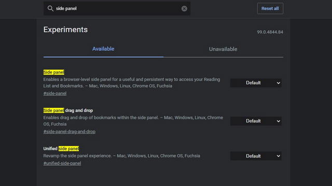This screenshot has width=332, height=186.
Task: Click 'Side panel drag and drop' title
Action: [x=68, y=111]
